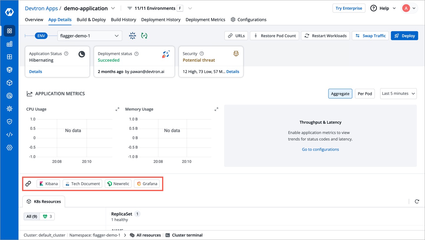Click the Application Status help question icon
Viewport: 425px width, 240px height.
pyautogui.click(x=66, y=54)
